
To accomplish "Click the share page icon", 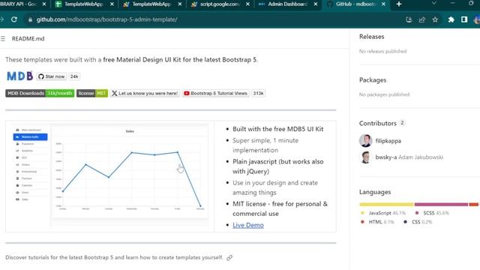I will (x=421, y=19).
